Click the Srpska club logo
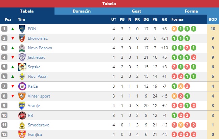This screenshot has width=219, height=140. pyautogui.click(x=22, y=67)
